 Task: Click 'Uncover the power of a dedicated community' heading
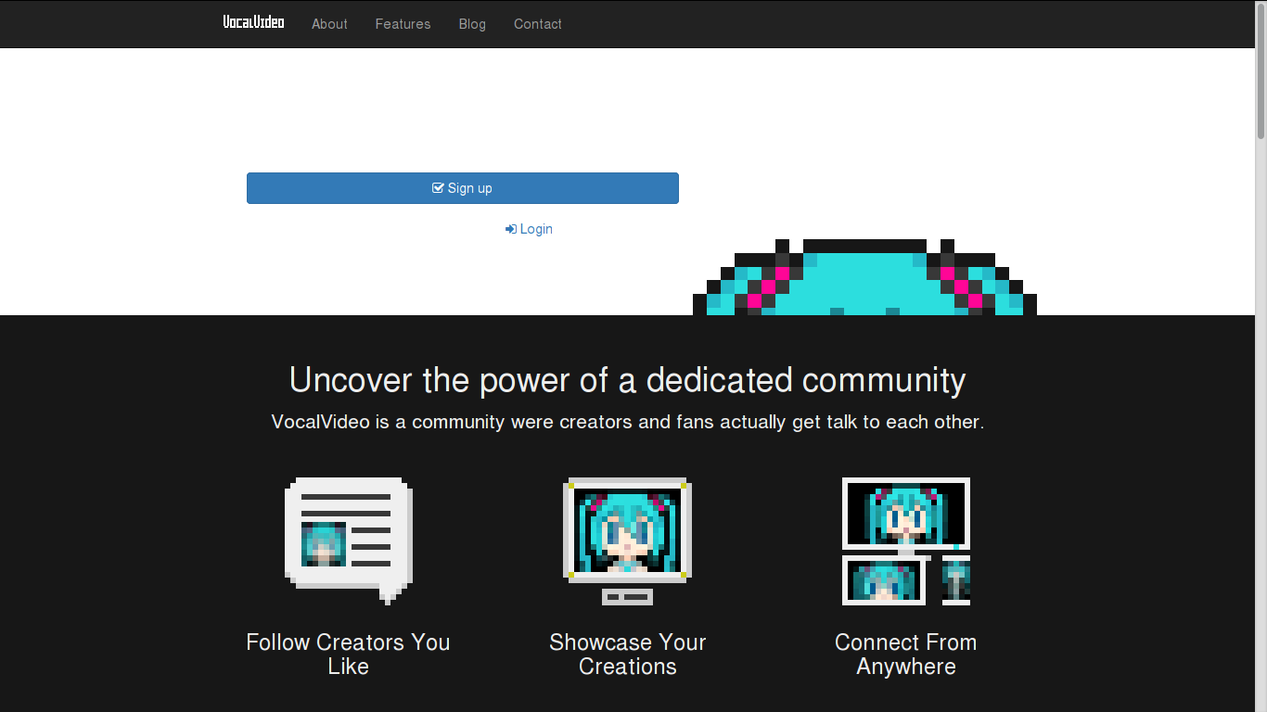coord(628,380)
